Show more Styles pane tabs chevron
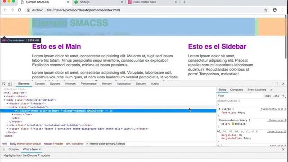 [271, 90]
